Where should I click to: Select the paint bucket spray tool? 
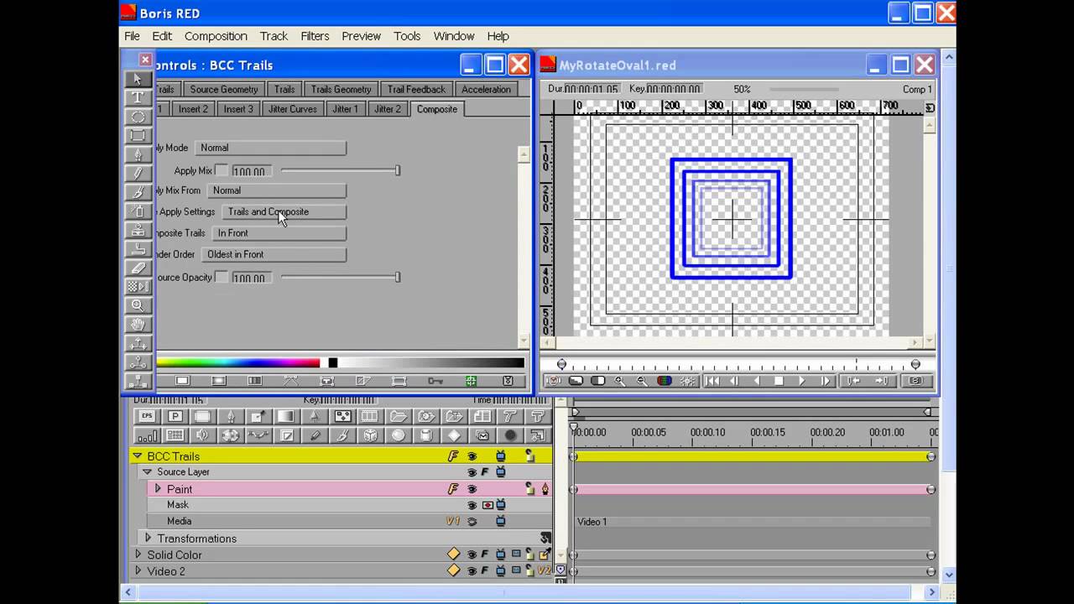pyautogui.click(x=138, y=211)
